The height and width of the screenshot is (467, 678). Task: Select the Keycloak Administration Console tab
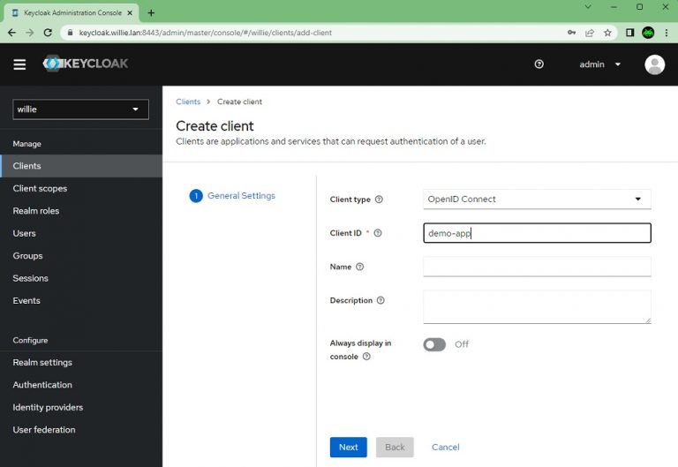pyautogui.click(x=72, y=13)
